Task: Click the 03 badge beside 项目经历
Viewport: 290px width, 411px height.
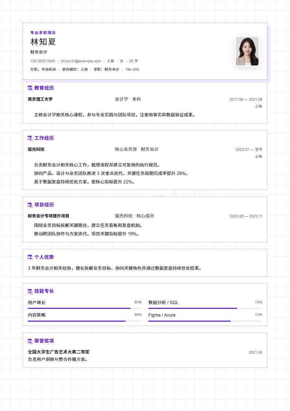Action: [30, 205]
